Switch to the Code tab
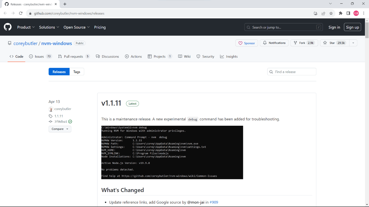The height and width of the screenshot is (207, 369). click(16, 56)
